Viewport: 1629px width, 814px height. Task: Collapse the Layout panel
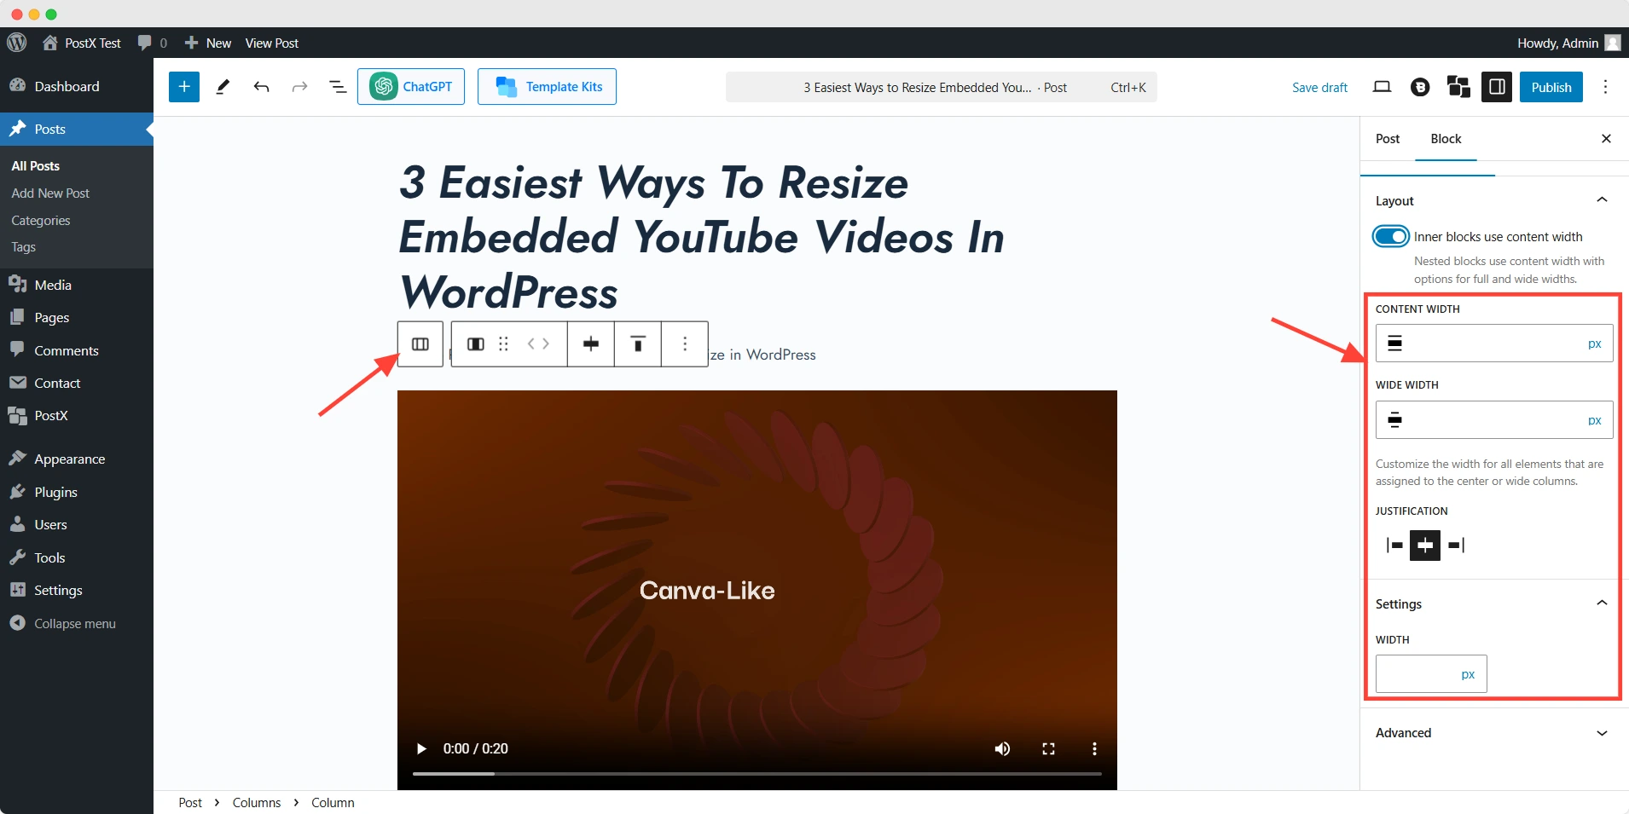pyautogui.click(x=1602, y=200)
